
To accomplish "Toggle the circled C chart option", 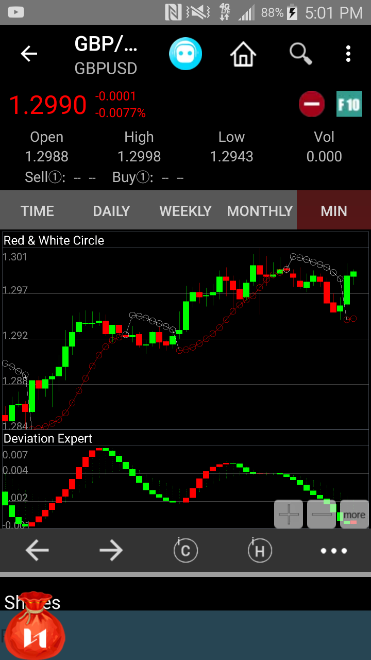I will pos(185,551).
